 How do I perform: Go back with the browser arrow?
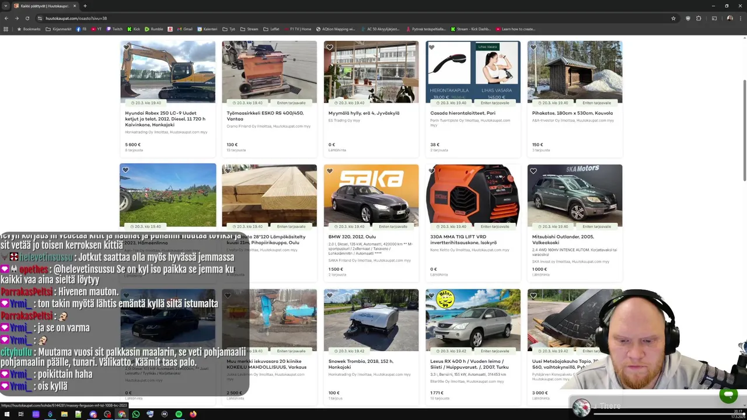point(6,18)
